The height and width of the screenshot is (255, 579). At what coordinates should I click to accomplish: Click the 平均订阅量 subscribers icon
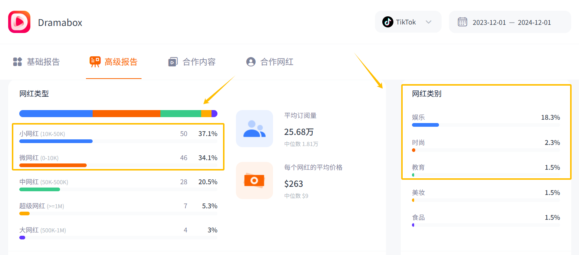(x=254, y=128)
